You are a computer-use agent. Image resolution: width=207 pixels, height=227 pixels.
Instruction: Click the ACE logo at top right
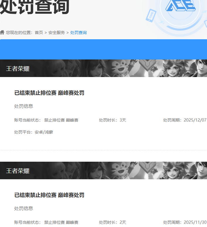(x=181, y=6)
